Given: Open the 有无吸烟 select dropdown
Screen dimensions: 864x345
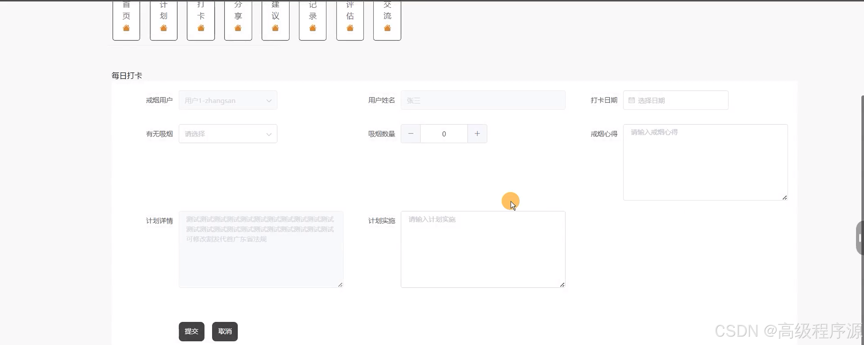Looking at the screenshot, I should tap(228, 134).
